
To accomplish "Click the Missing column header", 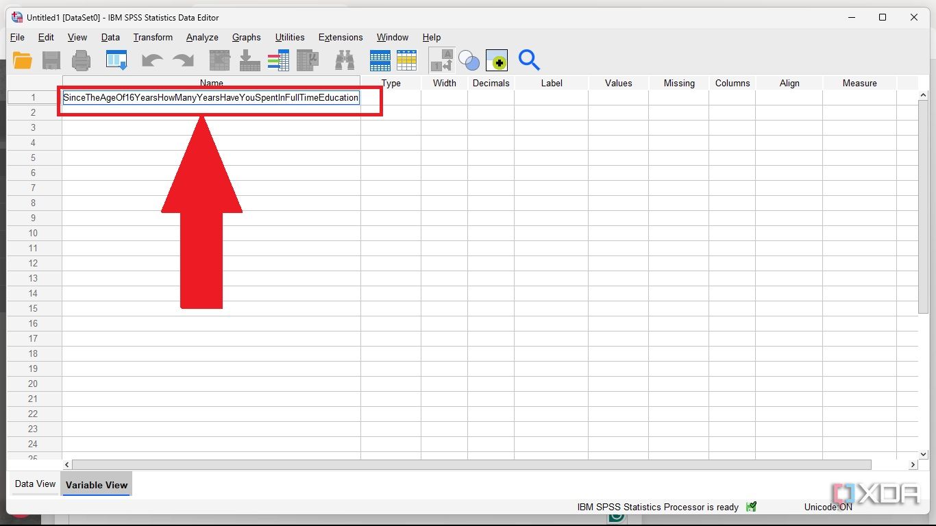I will [x=678, y=83].
